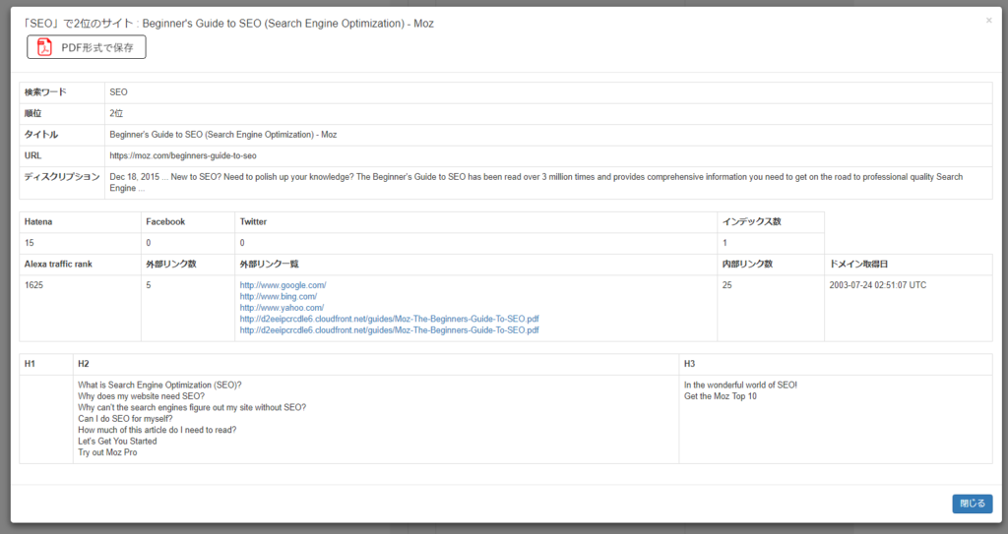Click the ドメイン取得日 date value

tap(877, 285)
